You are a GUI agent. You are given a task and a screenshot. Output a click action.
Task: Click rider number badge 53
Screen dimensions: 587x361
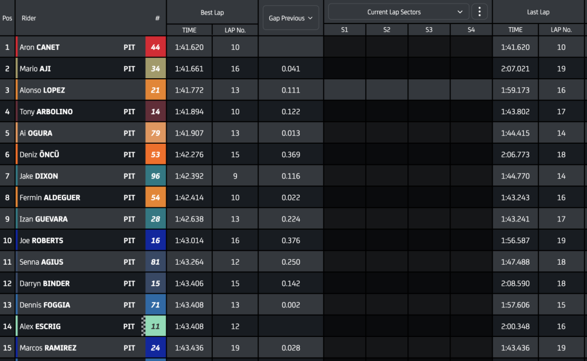point(155,155)
